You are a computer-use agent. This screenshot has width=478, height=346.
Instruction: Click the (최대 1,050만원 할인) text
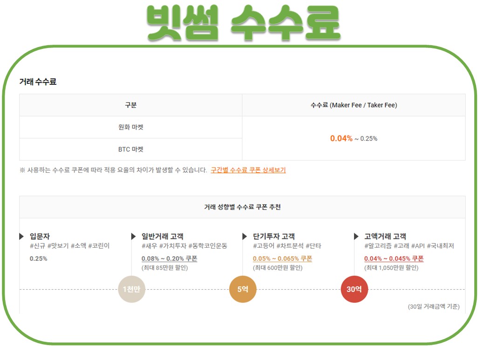(391, 268)
